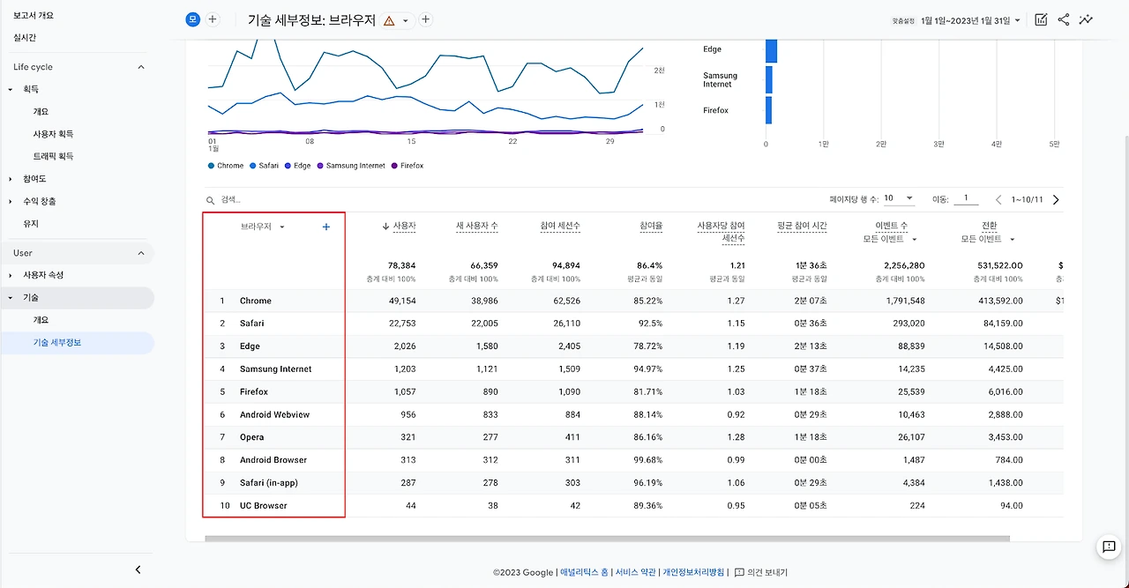
Task: Open rows per page dropdown
Action: coord(900,199)
